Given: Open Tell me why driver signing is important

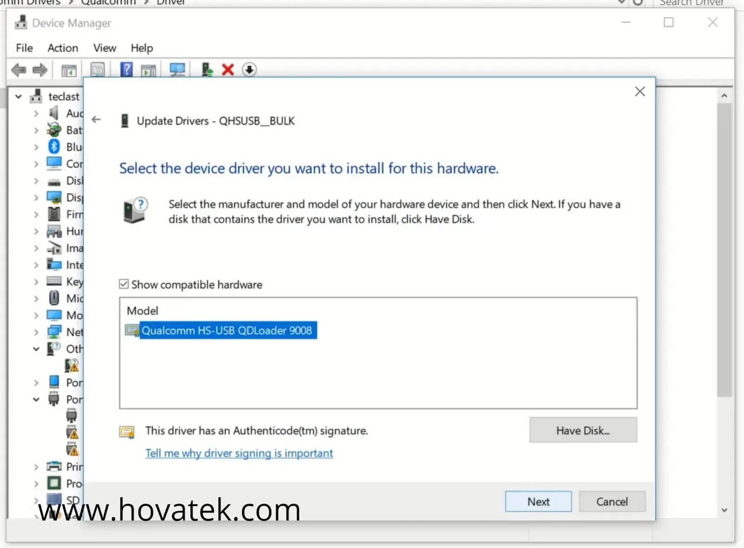Looking at the screenshot, I should pyautogui.click(x=239, y=453).
